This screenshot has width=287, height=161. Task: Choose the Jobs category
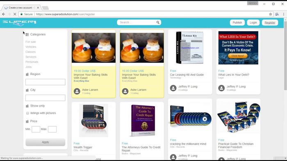click(29, 67)
